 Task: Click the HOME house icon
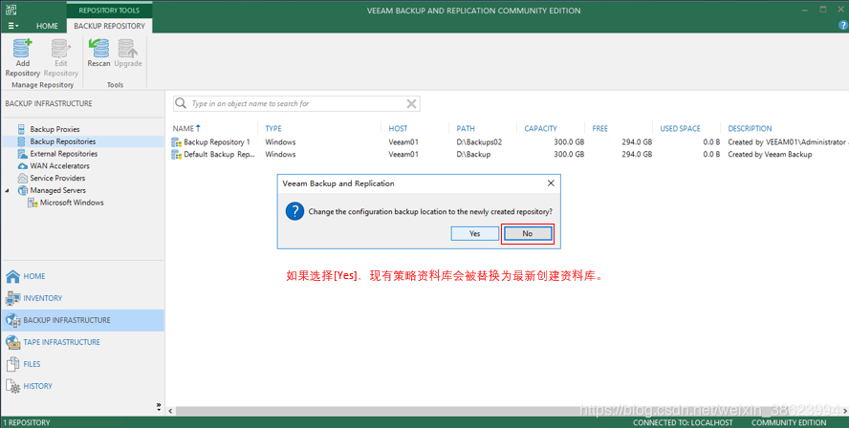point(13,276)
